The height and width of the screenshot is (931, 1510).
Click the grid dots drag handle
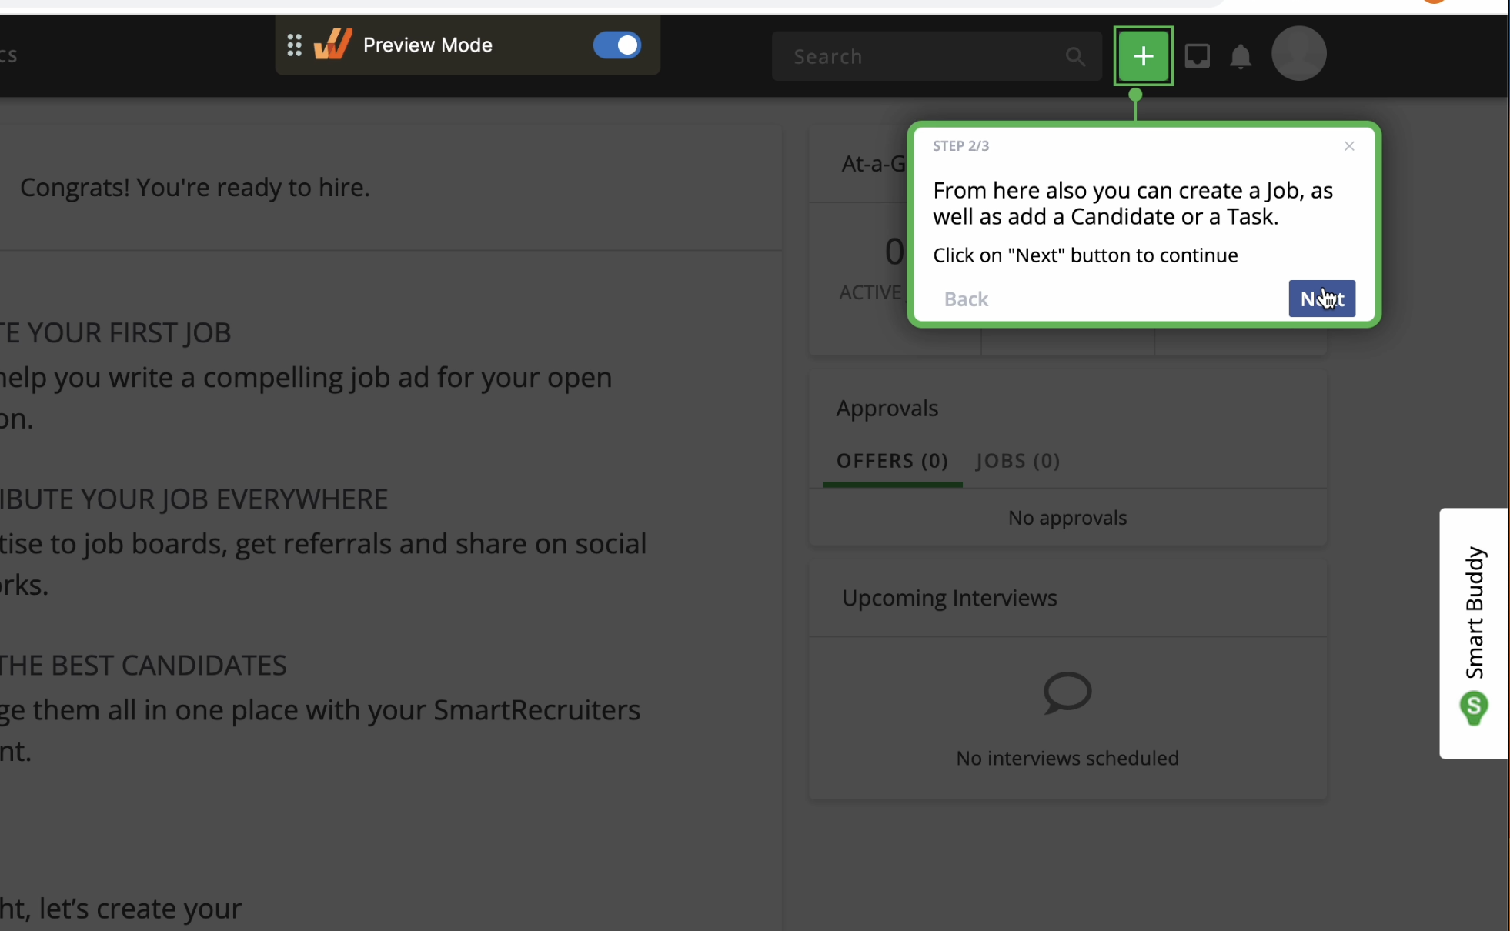[x=294, y=45]
